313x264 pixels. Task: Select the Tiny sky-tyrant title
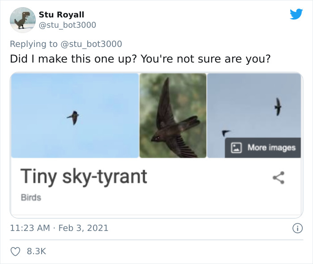click(x=84, y=176)
